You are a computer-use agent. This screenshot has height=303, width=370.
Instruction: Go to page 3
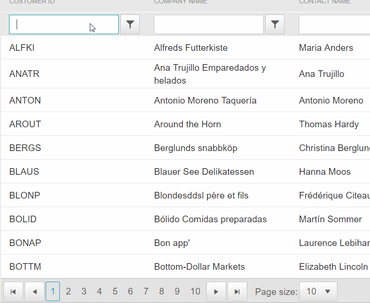click(x=84, y=292)
